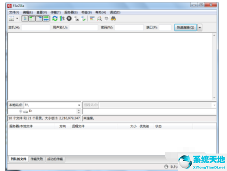
Task: Step the local tree scroll down arrow
Action: tap(79, 113)
